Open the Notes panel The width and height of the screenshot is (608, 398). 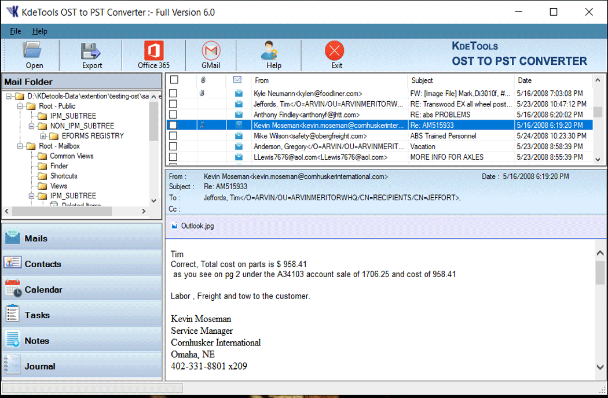click(x=37, y=340)
